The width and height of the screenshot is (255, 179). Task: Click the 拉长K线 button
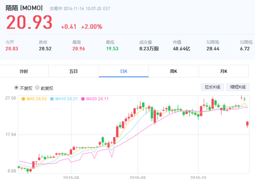click(x=212, y=87)
